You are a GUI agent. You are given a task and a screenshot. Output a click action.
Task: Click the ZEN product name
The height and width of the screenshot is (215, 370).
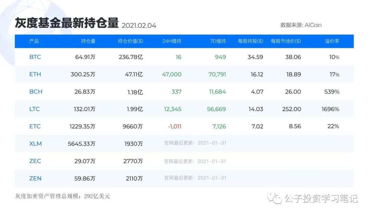click(x=35, y=178)
